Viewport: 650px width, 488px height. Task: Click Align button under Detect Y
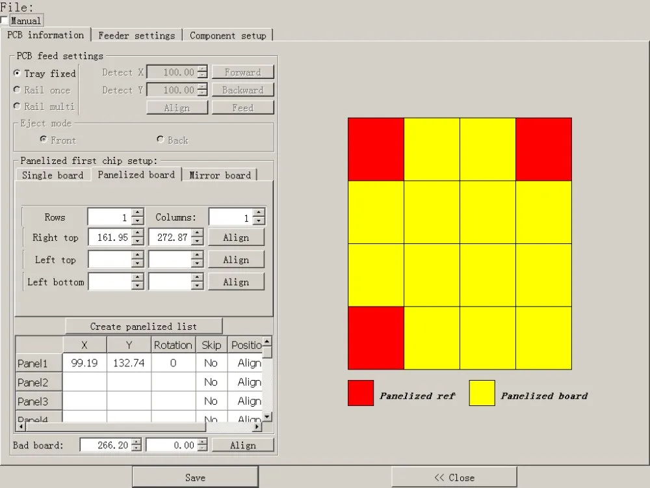pos(177,108)
